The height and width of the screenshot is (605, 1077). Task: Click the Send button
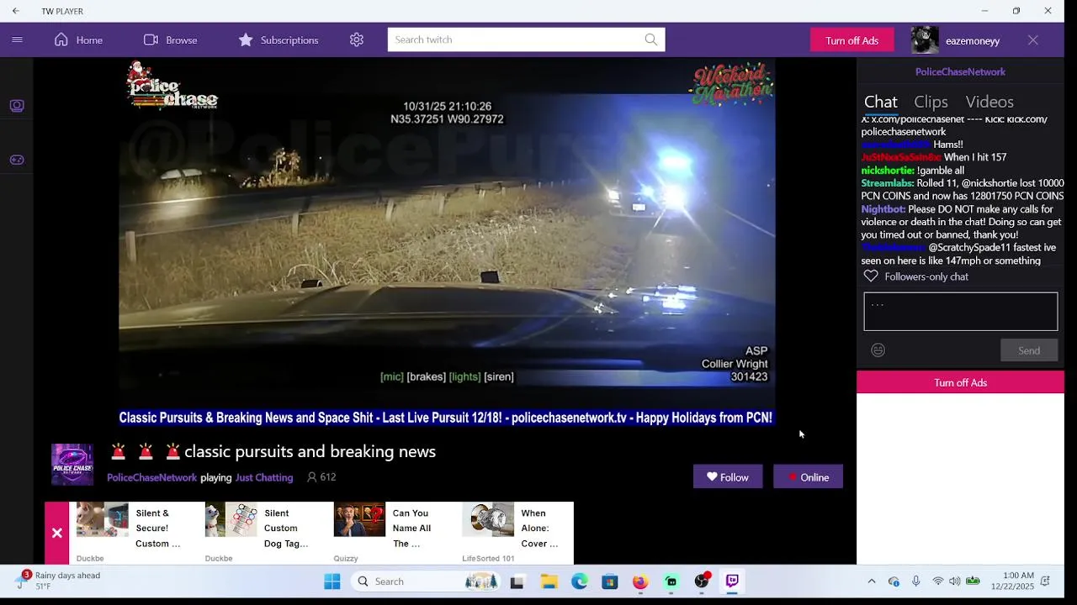point(1028,350)
